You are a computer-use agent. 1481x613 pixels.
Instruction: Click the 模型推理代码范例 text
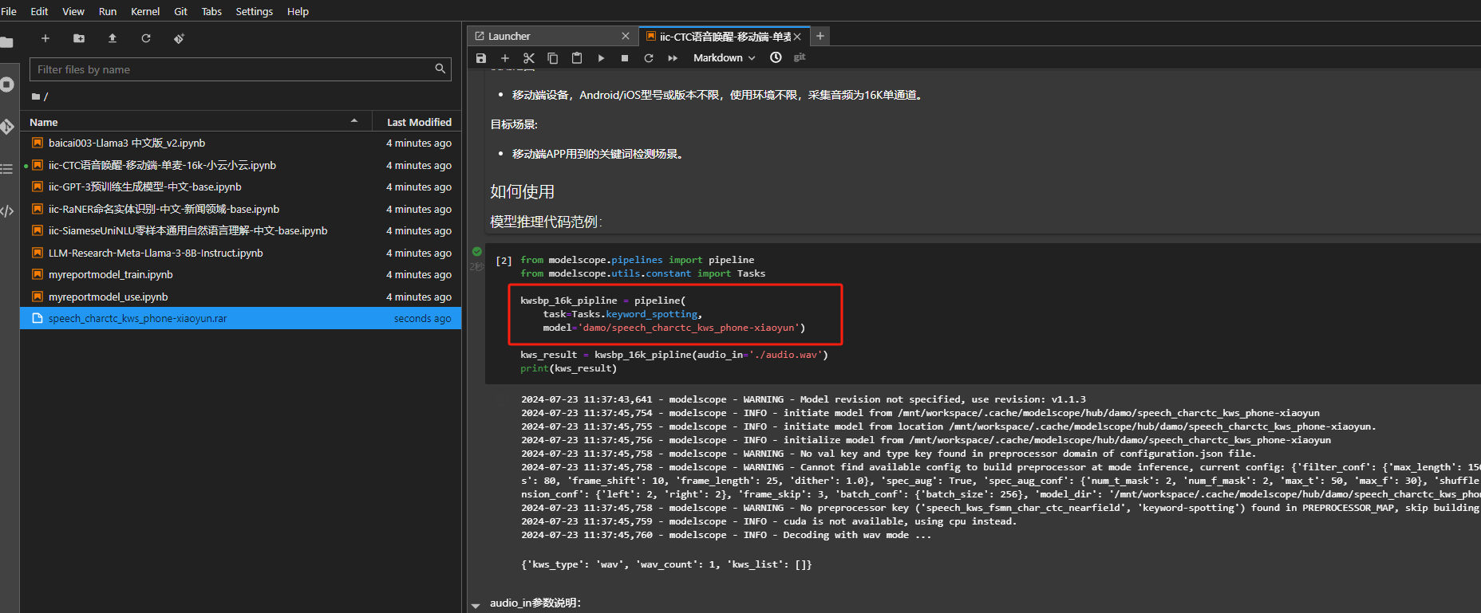546,222
